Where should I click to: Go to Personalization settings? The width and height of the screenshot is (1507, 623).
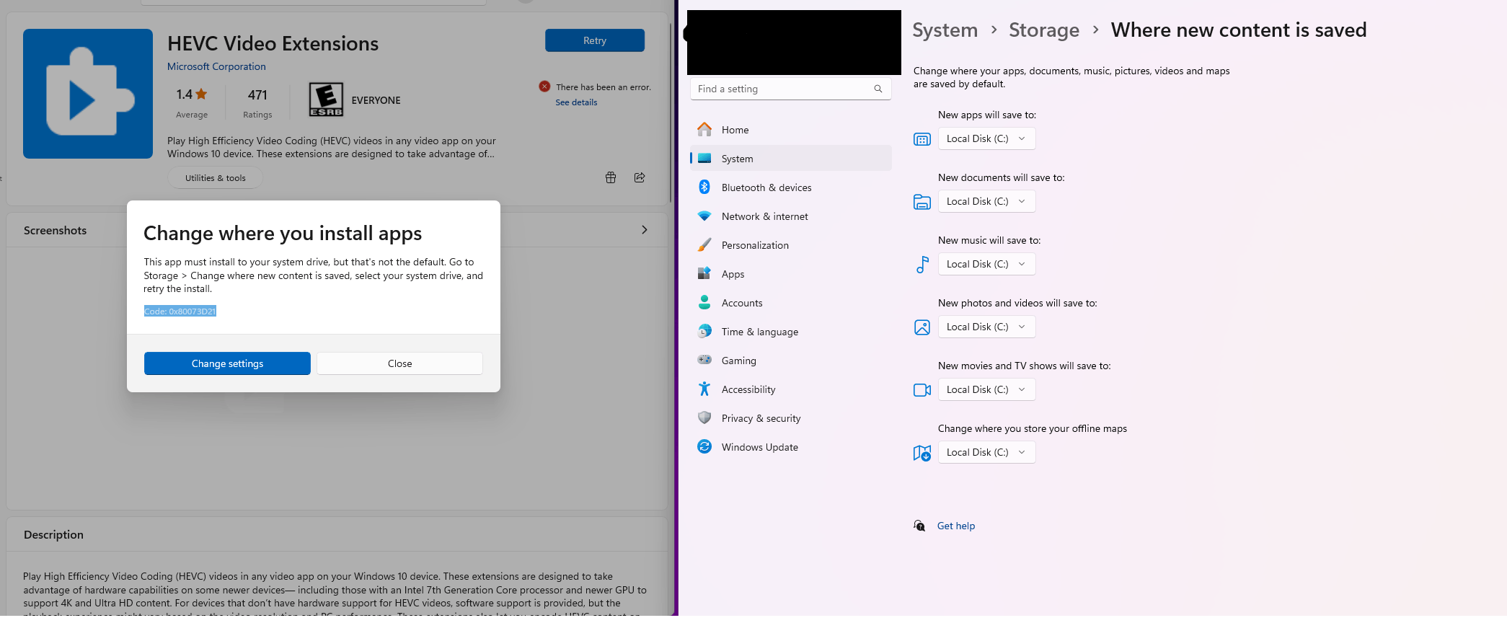pyautogui.click(x=791, y=245)
